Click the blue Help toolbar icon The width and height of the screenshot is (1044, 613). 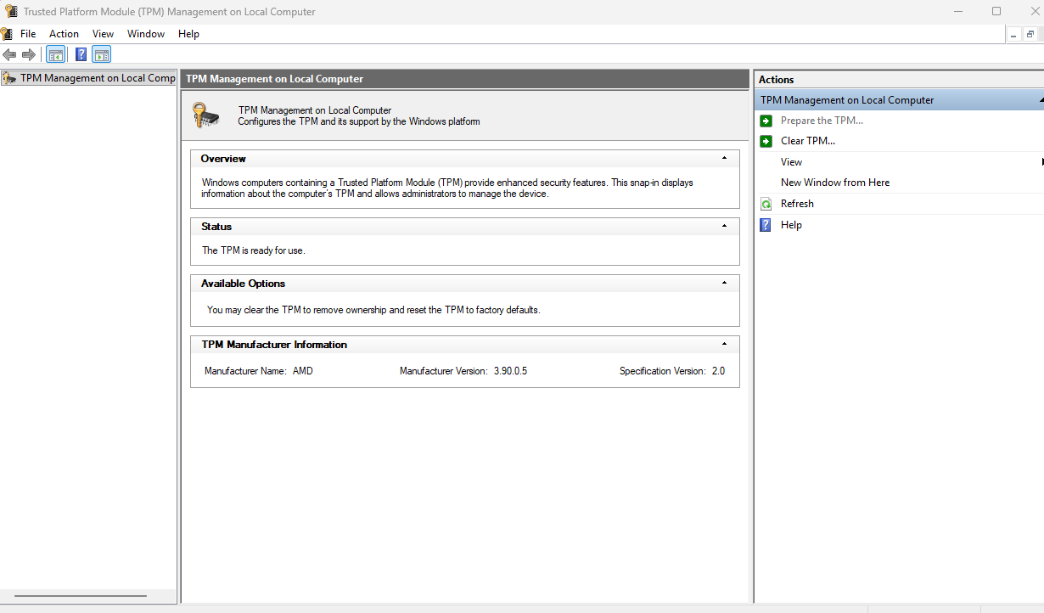pyautogui.click(x=81, y=55)
